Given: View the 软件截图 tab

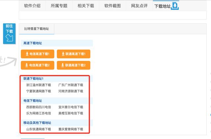Looking at the screenshot, I should [x=113, y=6].
